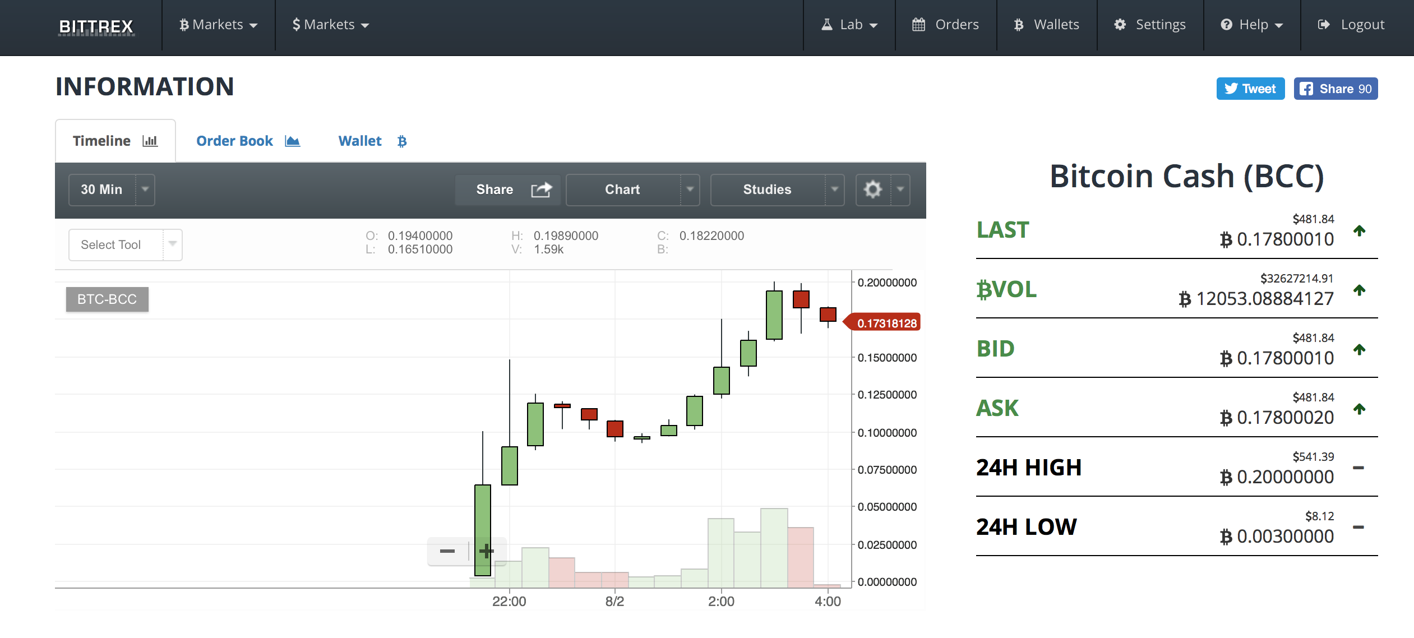This screenshot has height=638, width=1414.
Task: Click the chart Share button
Action: pyautogui.click(x=508, y=189)
